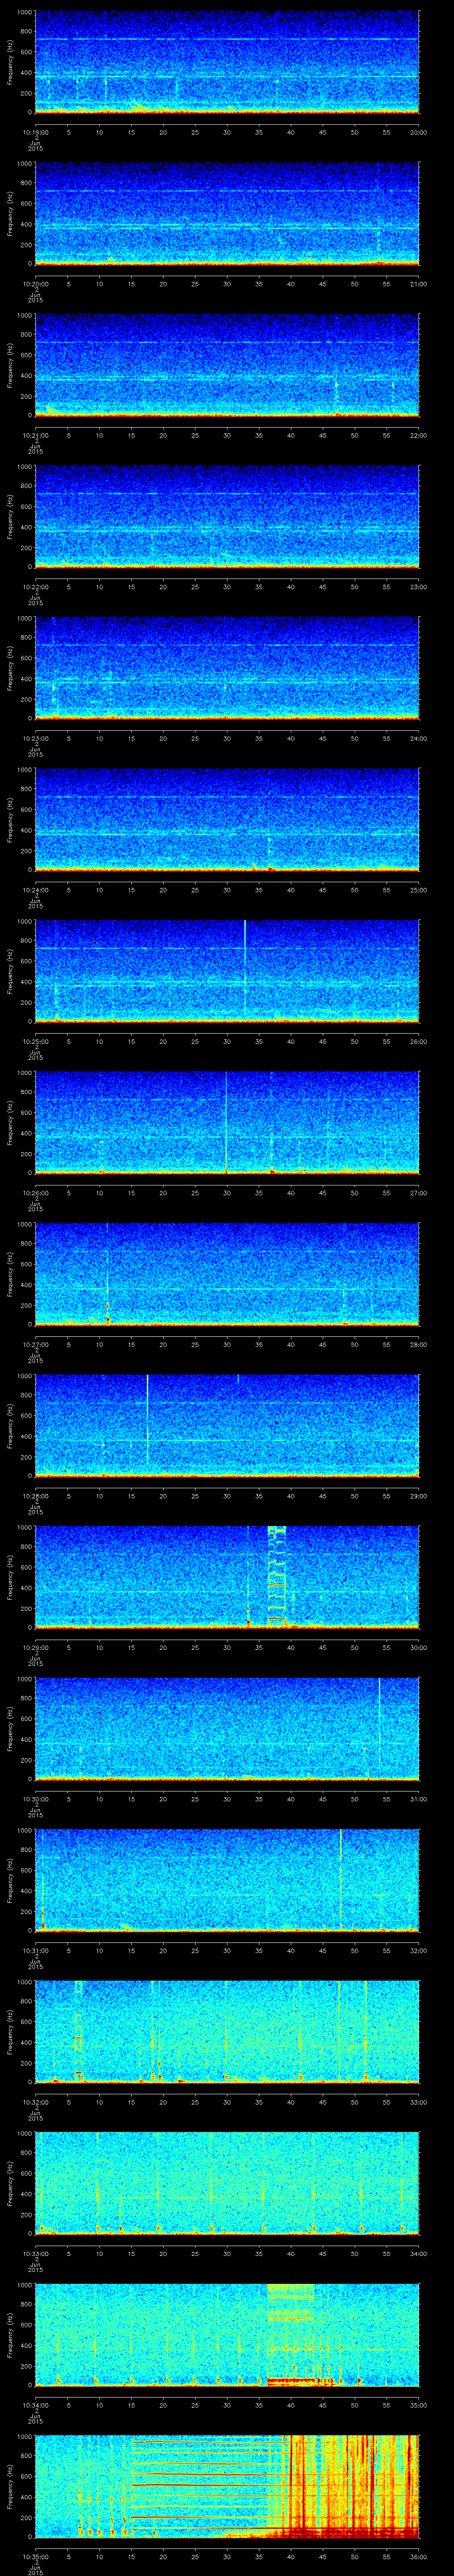The image size is (454, 2576).
Task: Click the "10:29:00" start time label
Action: coord(35,1647)
